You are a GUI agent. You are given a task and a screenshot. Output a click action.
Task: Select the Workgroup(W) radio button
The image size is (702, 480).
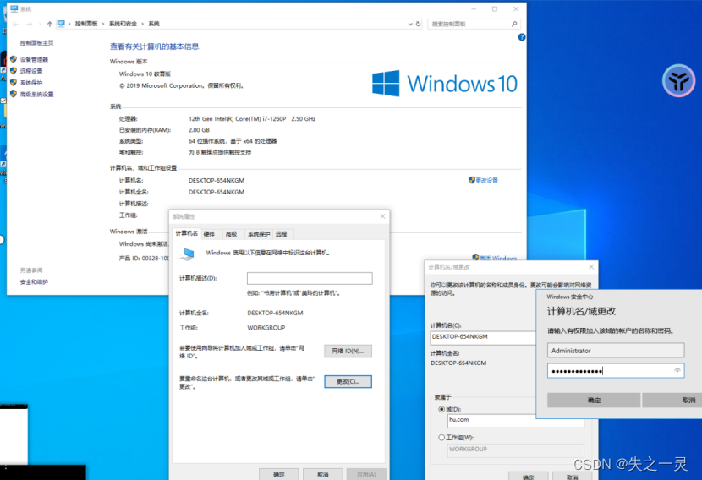[x=441, y=438]
